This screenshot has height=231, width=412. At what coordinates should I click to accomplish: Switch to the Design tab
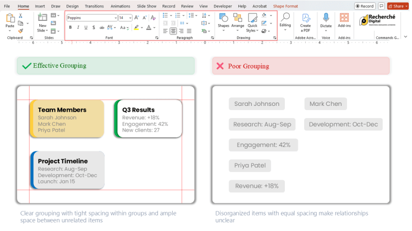[72, 6]
